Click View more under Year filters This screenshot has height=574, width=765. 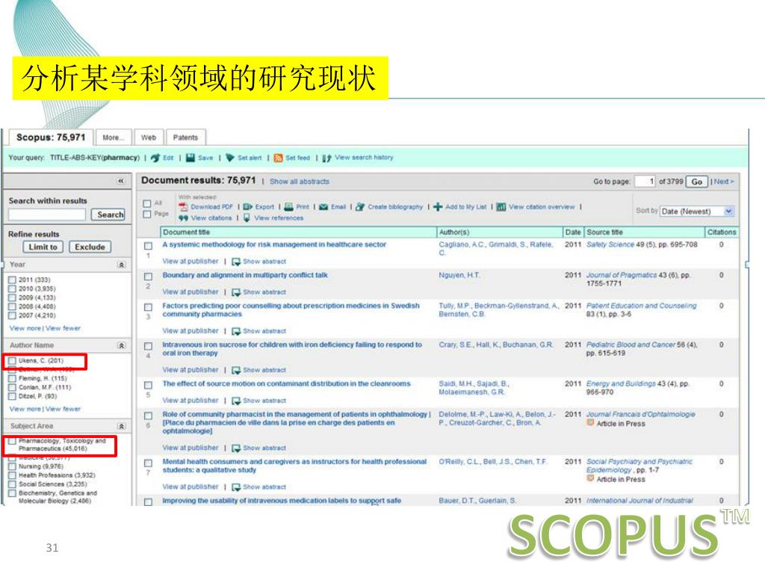(x=25, y=329)
